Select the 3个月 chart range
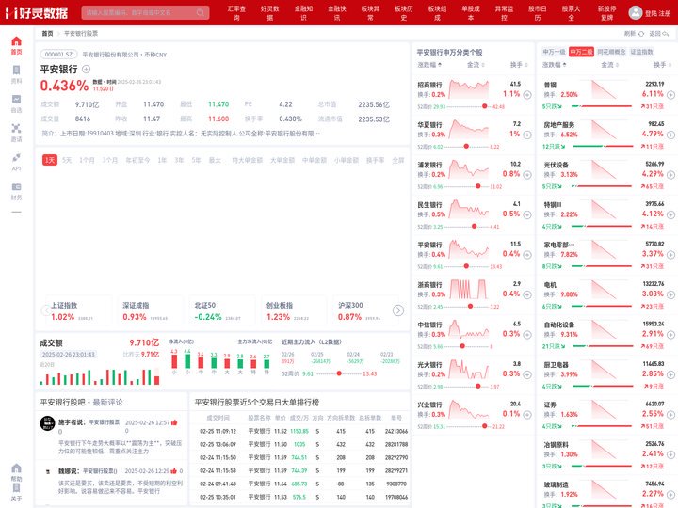Image resolution: width=678 pixels, height=508 pixels. coord(110,160)
